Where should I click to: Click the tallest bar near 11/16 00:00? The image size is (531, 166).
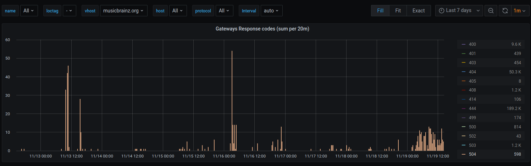[x=232, y=101]
